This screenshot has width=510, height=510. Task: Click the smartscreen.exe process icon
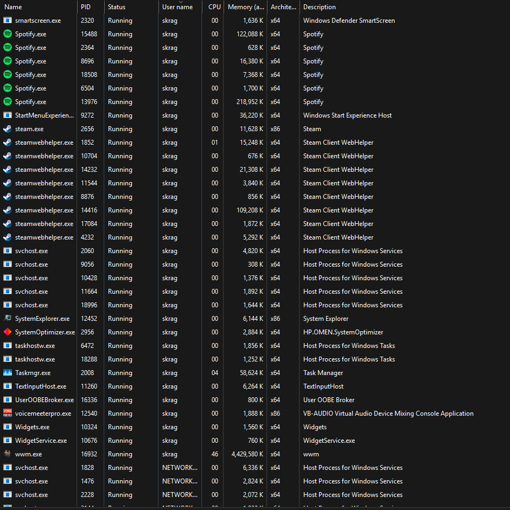(x=8, y=20)
